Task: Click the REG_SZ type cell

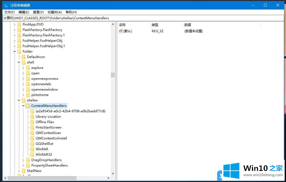Action: point(158,31)
